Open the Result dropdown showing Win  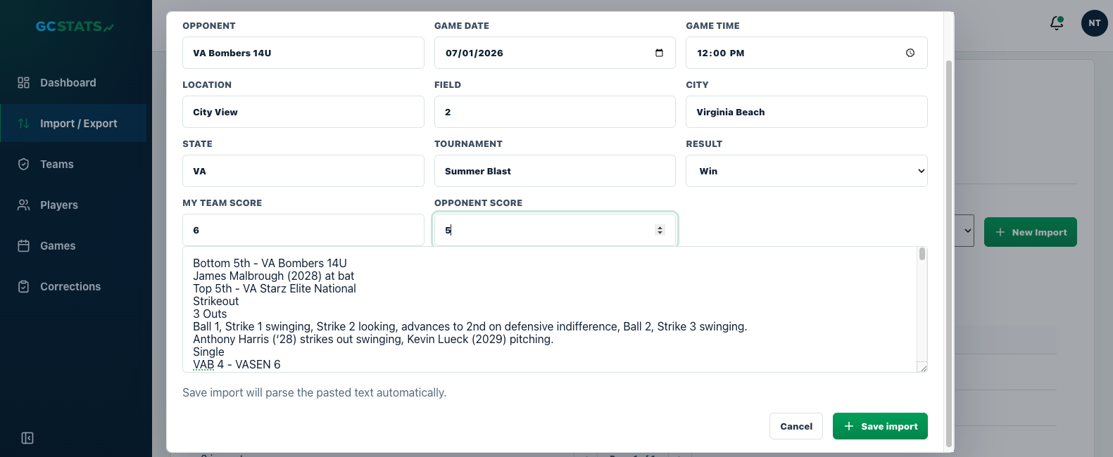[x=807, y=171]
